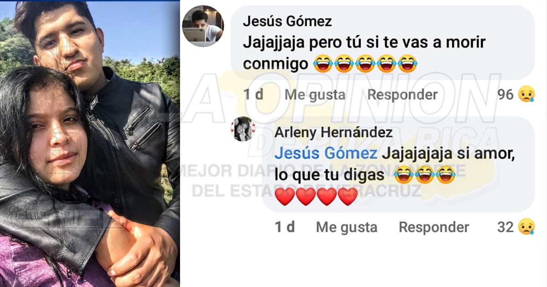Image resolution: width=547 pixels, height=287 pixels.
Task: Click sad reaction emoji beside 96
Action: (x=526, y=95)
